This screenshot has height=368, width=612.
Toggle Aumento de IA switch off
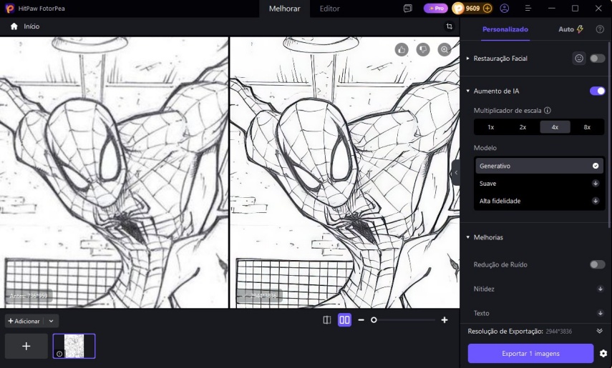tap(597, 91)
